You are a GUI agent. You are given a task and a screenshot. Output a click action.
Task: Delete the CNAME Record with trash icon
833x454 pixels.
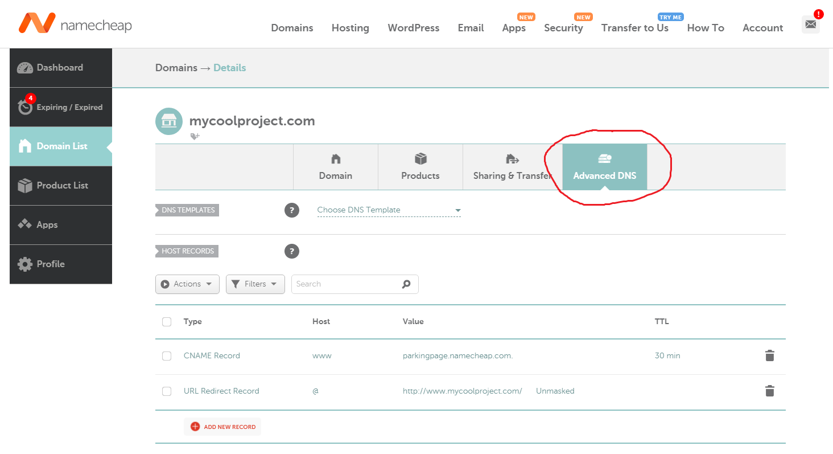(769, 355)
